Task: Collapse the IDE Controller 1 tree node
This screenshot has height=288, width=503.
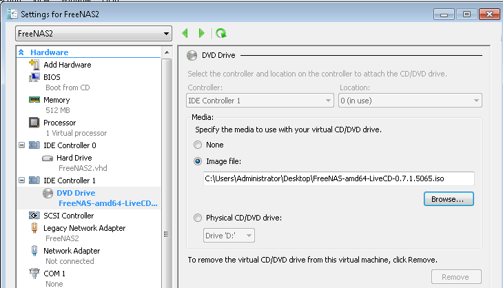Action: point(21,181)
